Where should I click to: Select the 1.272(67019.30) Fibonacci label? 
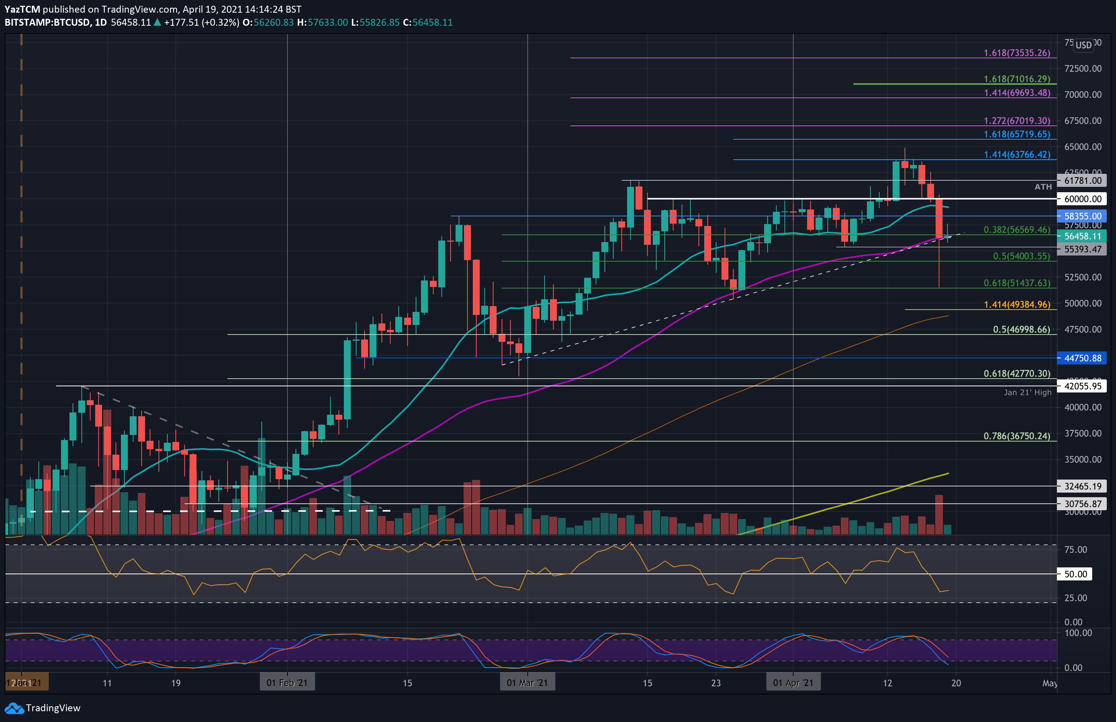click(x=1017, y=120)
